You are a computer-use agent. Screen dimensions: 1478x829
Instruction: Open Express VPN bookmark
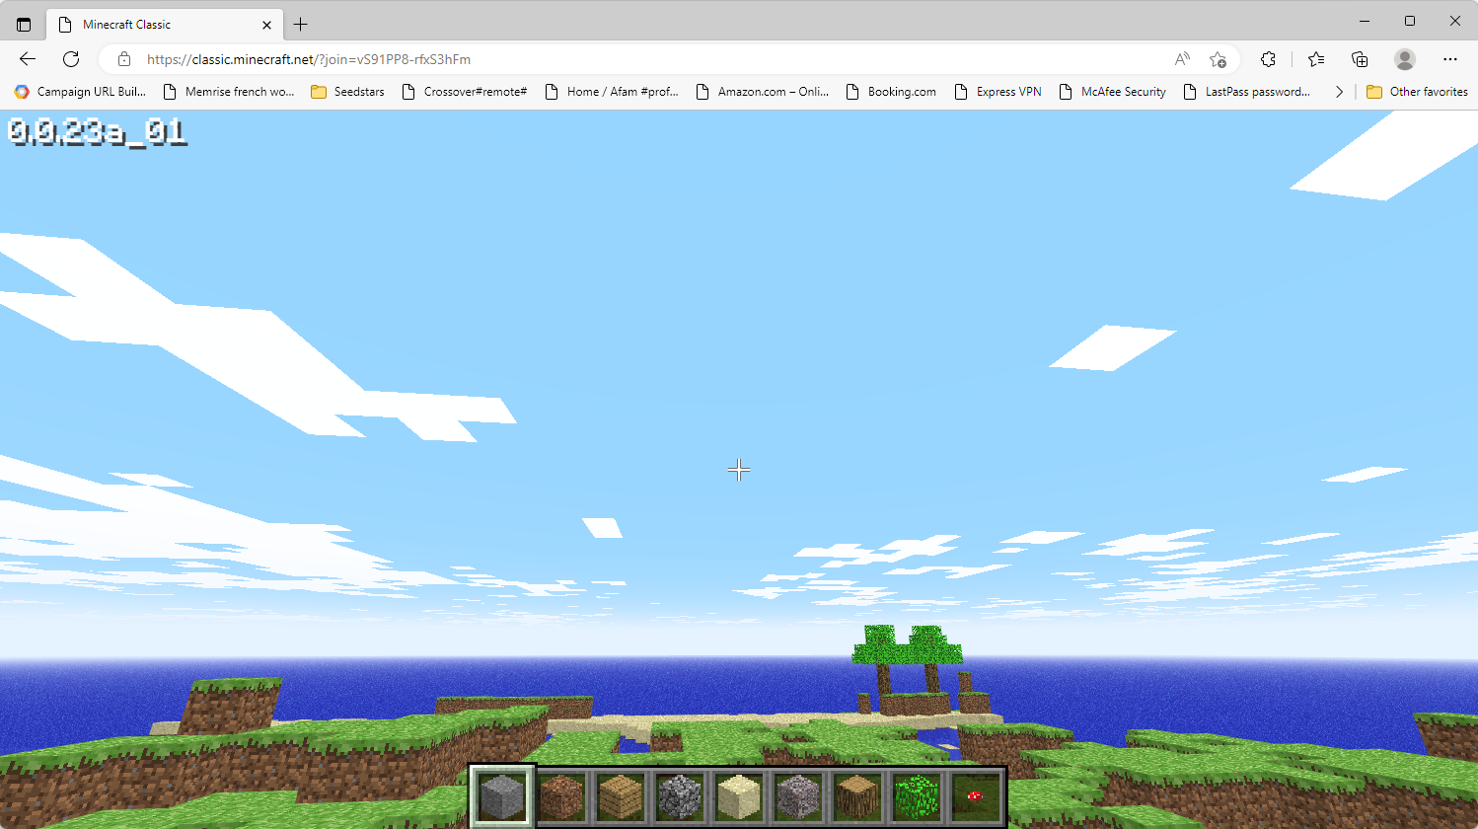tap(998, 92)
